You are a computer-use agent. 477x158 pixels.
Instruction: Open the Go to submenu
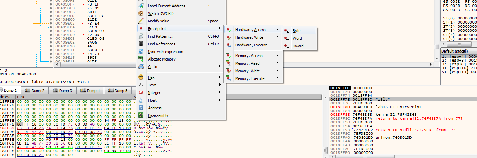point(181,67)
